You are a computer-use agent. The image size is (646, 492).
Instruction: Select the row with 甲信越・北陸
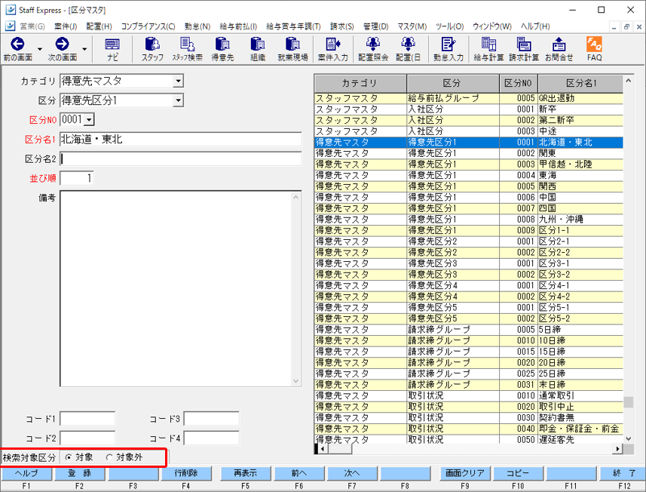[x=469, y=165]
